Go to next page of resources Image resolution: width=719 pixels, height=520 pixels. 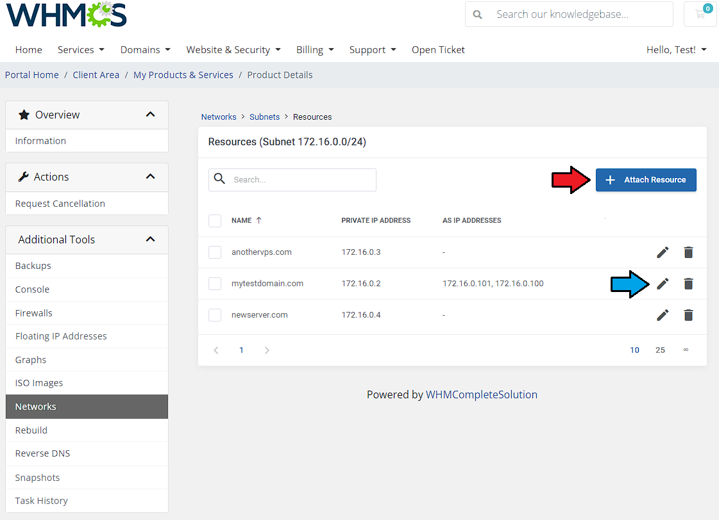coord(267,350)
